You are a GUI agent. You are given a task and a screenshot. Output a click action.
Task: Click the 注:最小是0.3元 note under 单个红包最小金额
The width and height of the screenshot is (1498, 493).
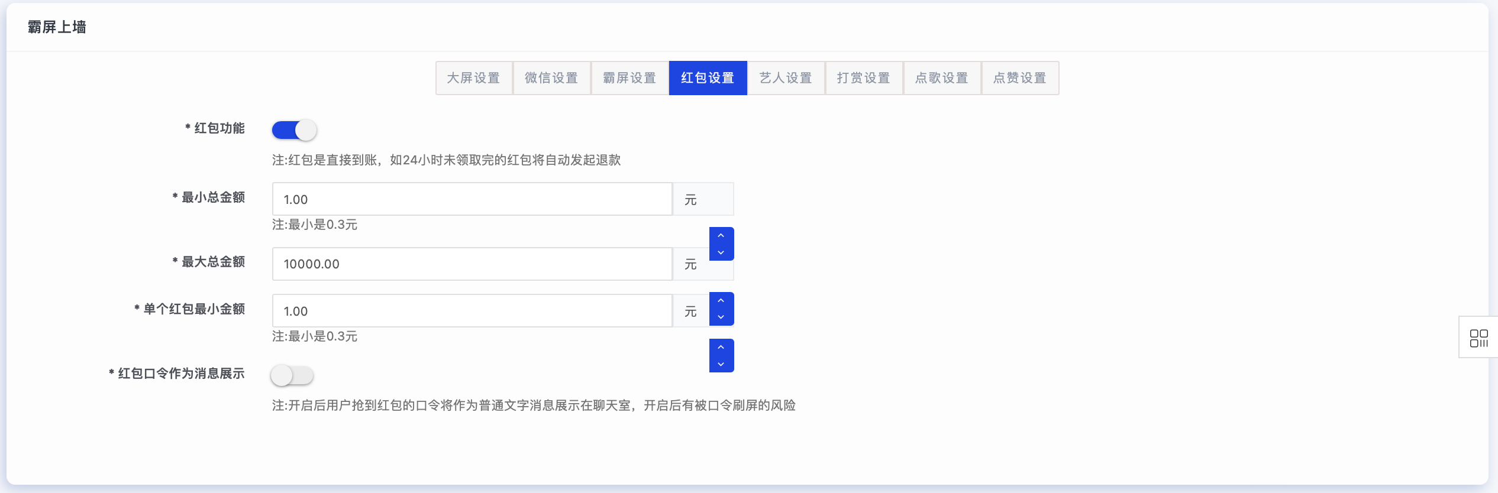click(x=315, y=336)
